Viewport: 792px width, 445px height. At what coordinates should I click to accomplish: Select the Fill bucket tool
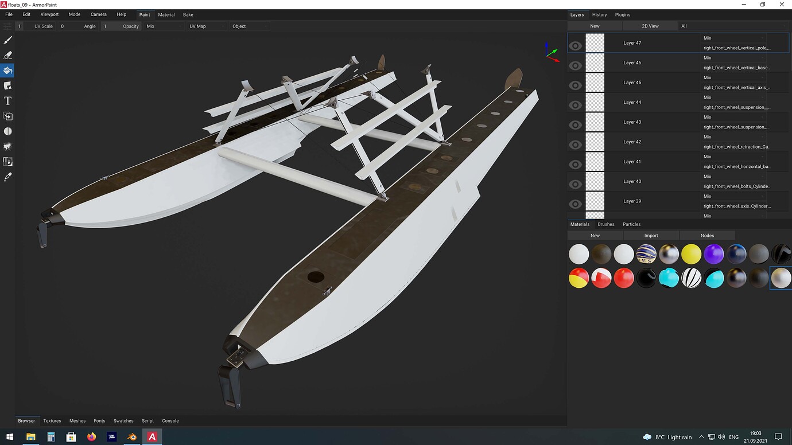[x=7, y=71]
